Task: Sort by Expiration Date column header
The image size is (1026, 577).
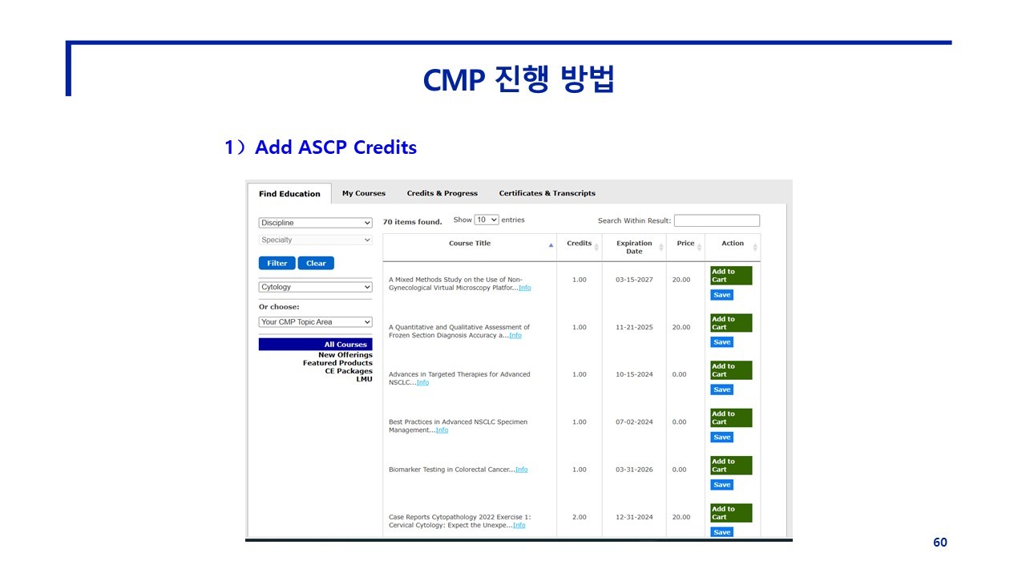Action: (x=634, y=247)
